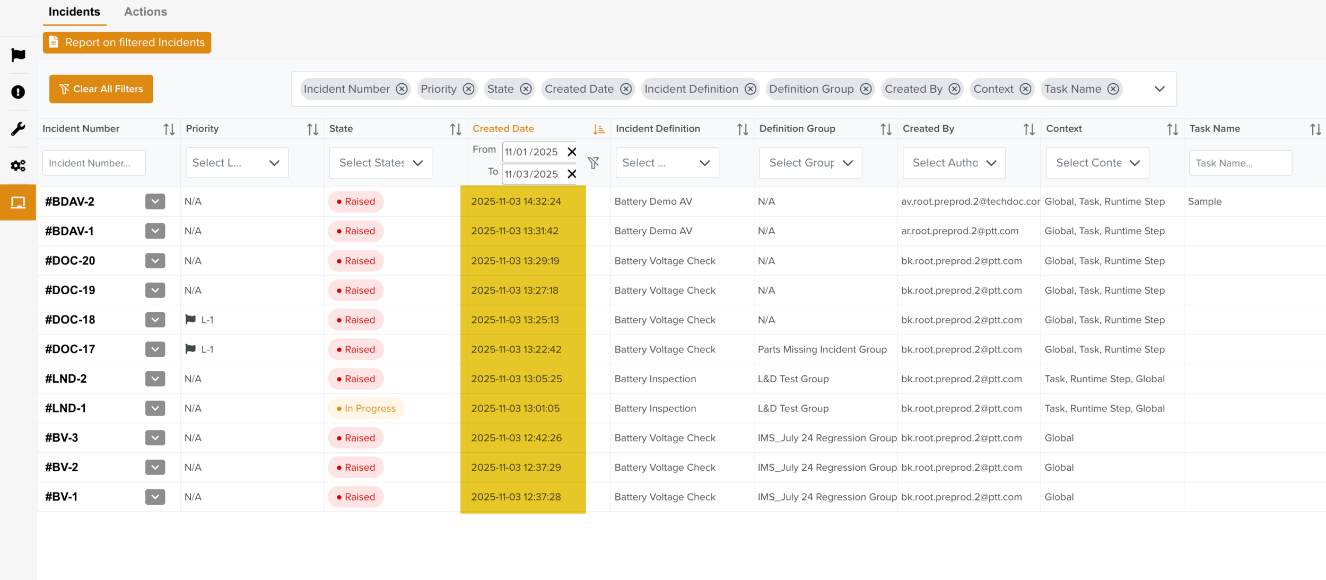The width and height of the screenshot is (1326, 580).
Task: Select the highlighted monitor sidebar icon
Action: (x=18, y=203)
